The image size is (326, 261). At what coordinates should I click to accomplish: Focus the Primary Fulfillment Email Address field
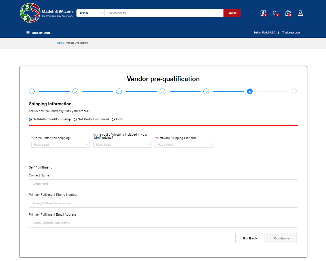[x=163, y=223]
